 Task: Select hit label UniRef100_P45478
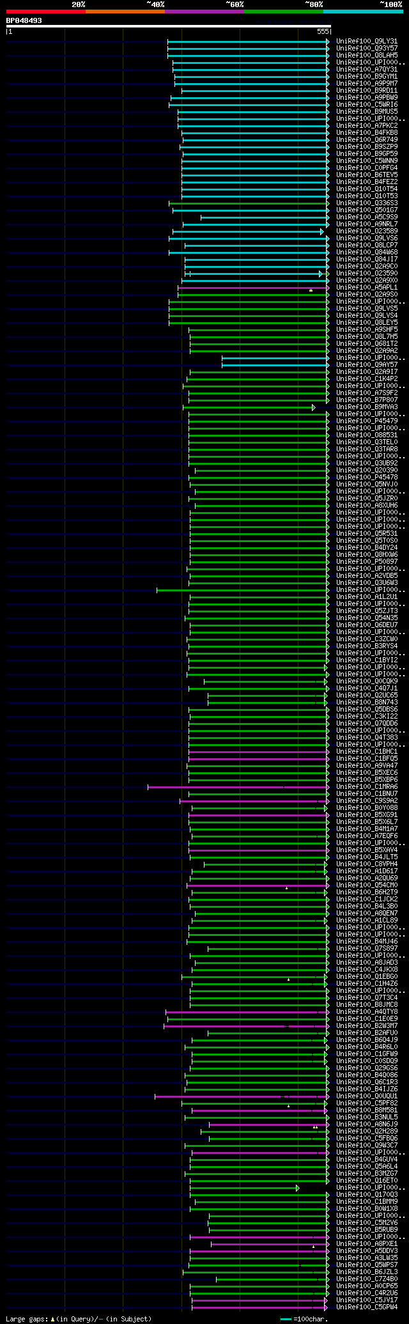(368, 478)
